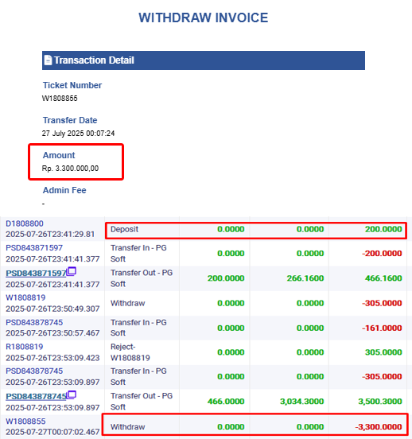Open underlined PSD843878745 Transfer Out link
The image size is (412, 439).
click(36, 396)
